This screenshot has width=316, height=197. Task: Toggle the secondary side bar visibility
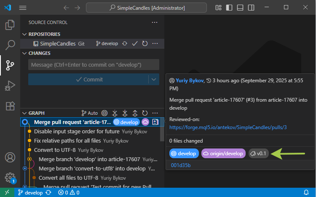pyautogui.click(x=251, y=8)
